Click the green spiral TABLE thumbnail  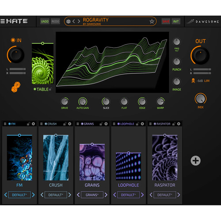(x=42, y=64)
